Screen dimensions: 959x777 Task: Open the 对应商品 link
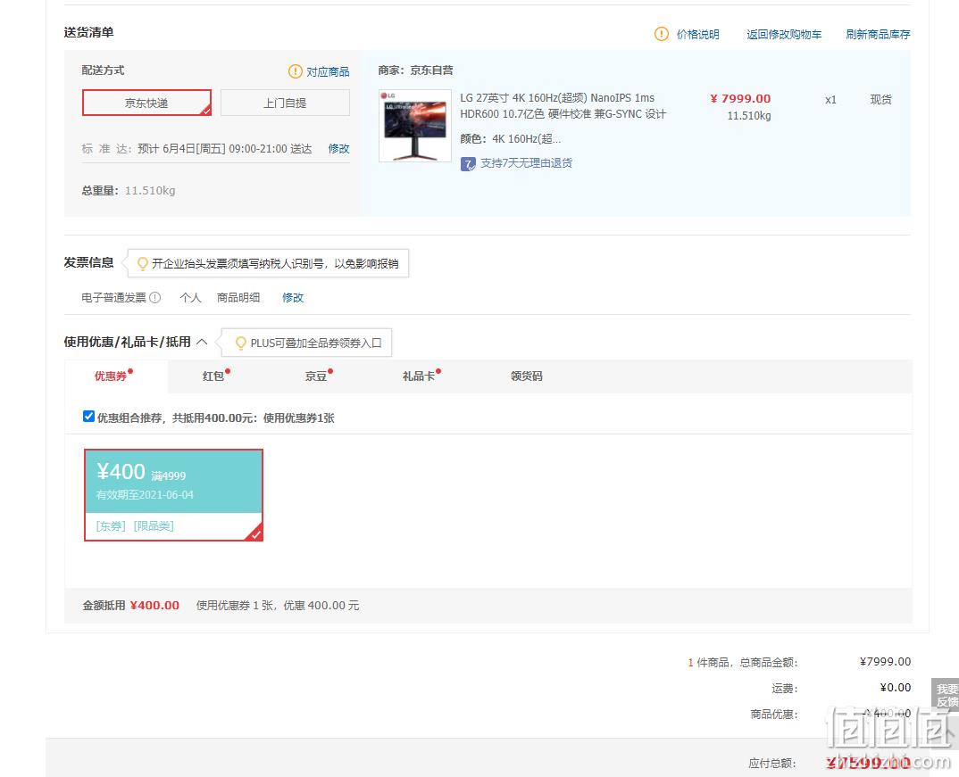(x=328, y=71)
